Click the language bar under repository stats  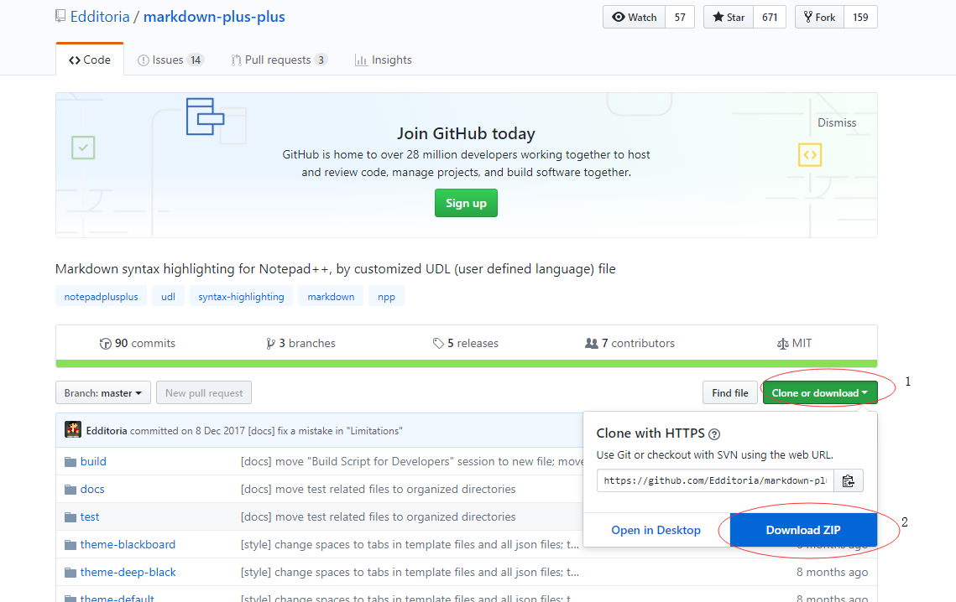tap(467, 364)
